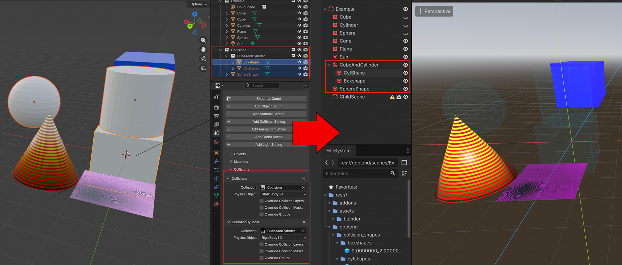Click ChildSceneopen-in-editor clapper icon
Screen dimensions: 622x265
tap(399, 97)
